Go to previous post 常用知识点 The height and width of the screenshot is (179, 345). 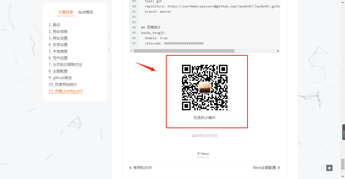(142, 167)
